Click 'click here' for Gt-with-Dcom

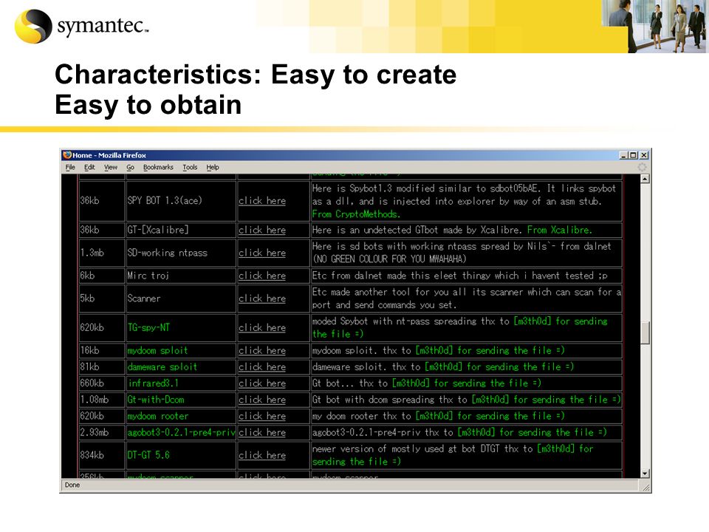tap(262, 400)
